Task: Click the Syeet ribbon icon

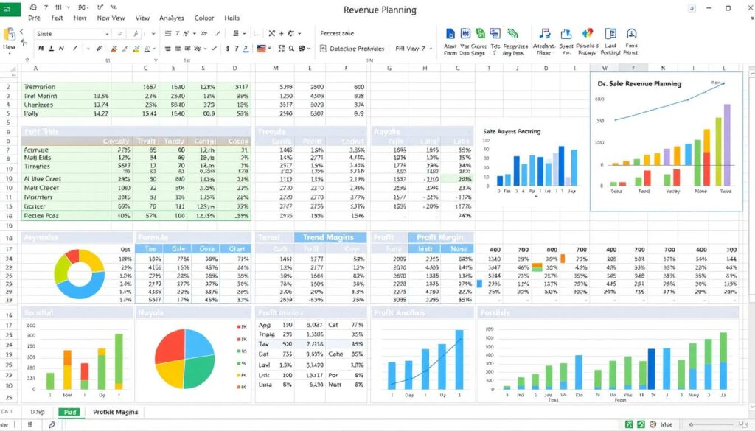Action: pyautogui.click(x=566, y=34)
